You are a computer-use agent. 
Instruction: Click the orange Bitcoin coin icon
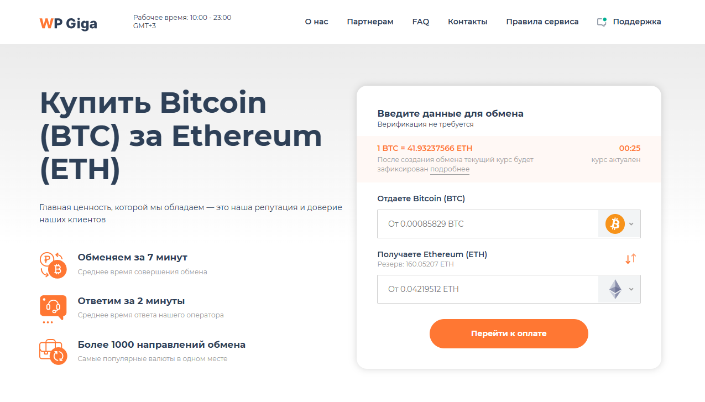[615, 224]
